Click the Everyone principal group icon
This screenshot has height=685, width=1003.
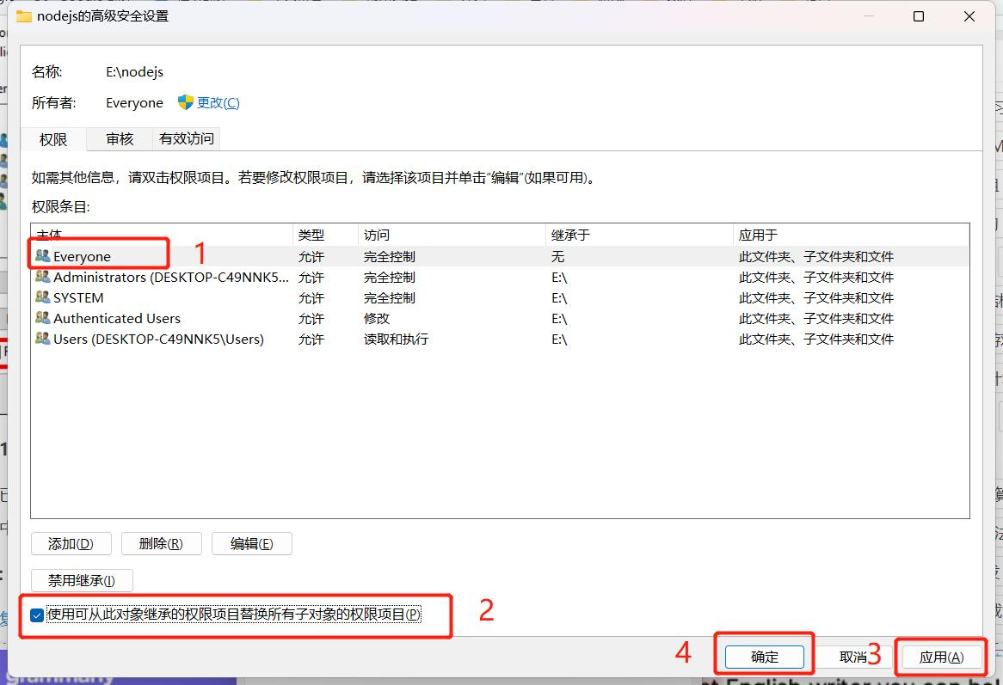(42, 256)
